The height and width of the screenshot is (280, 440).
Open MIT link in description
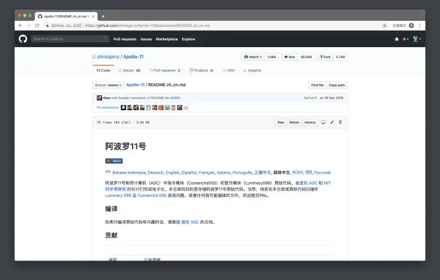[x=327, y=183]
